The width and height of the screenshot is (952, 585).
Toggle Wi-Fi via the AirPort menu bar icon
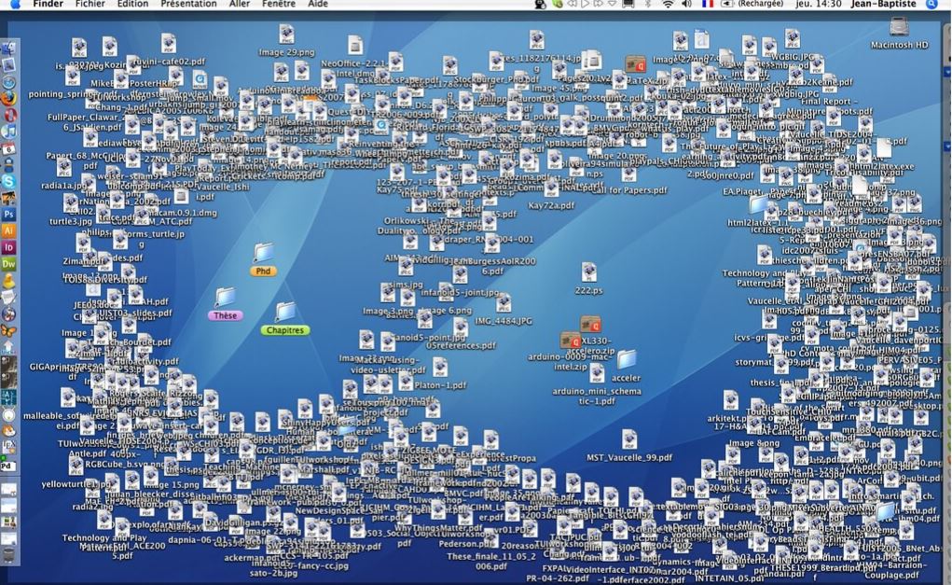tap(666, 5)
